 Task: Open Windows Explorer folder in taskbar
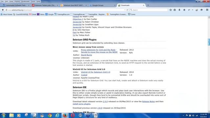click(x=11, y=115)
